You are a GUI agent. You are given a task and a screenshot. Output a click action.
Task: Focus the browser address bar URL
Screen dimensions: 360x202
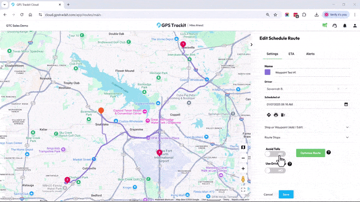click(x=73, y=15)
